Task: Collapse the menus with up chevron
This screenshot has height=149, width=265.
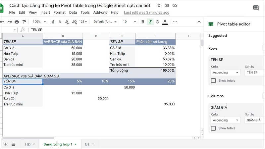Action: pyautogui.click(x=199, y=22)
